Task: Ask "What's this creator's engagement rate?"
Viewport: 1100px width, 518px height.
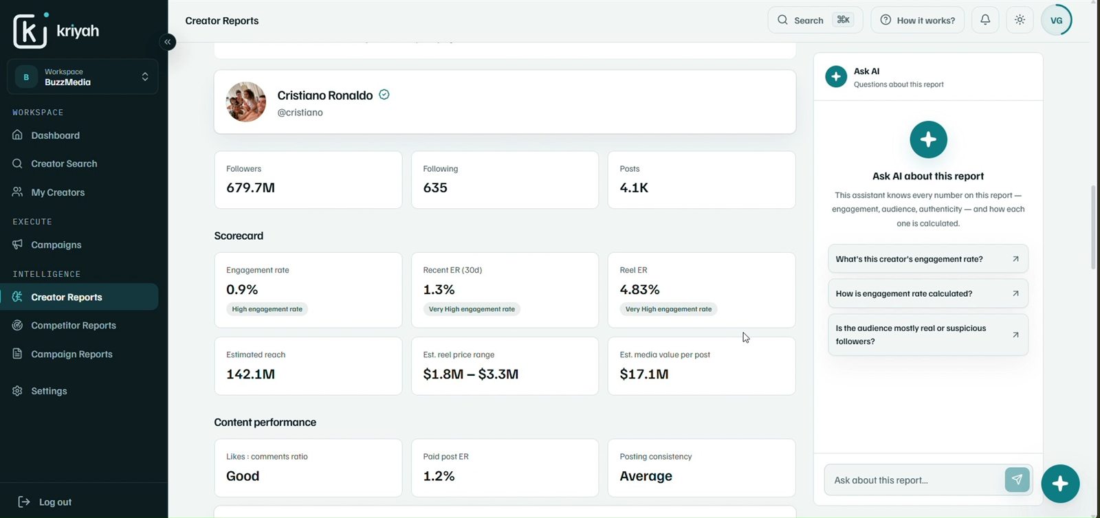Action: [928, 259]
